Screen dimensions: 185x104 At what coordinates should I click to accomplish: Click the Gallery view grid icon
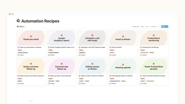click(x=18, y=27)
